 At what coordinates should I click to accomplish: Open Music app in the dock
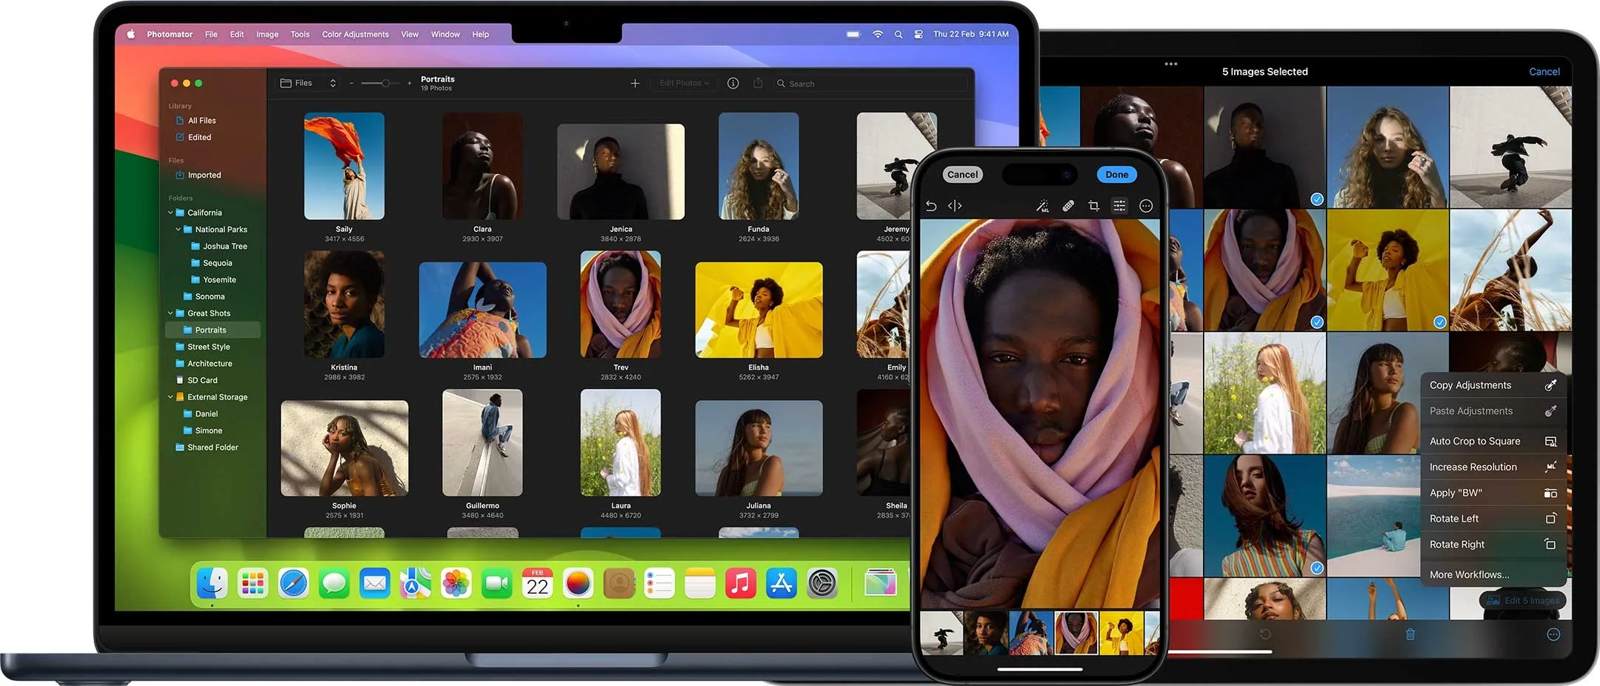pyautogui.click(x=741, y=584)
